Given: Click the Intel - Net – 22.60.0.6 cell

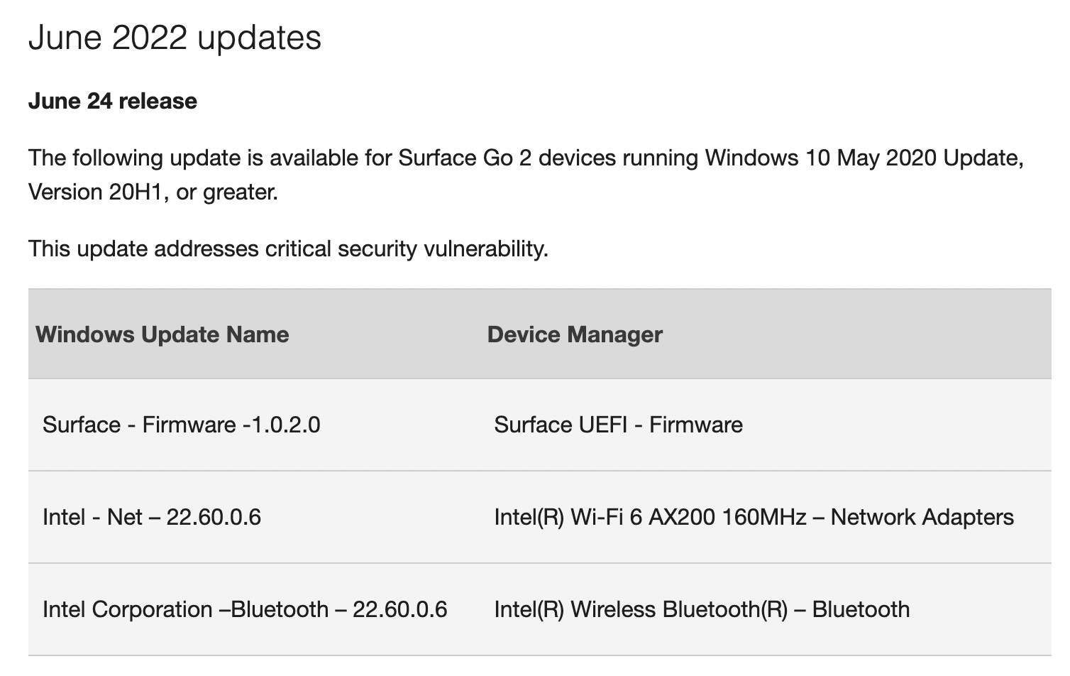Looking at the screenshot, I should tap(152, 517).
